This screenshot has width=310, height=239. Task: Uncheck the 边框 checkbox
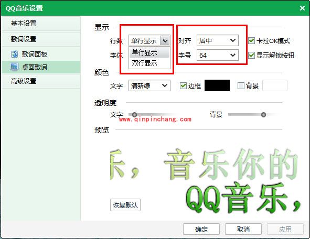(x=183, y=85)
